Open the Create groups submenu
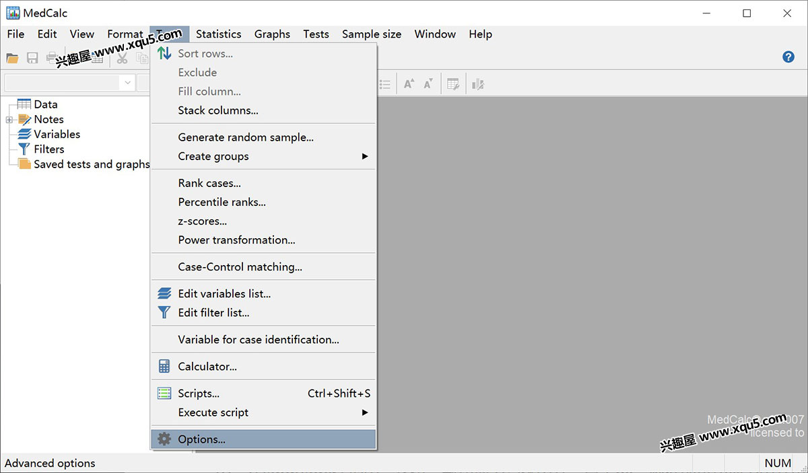Image resolution: width=808 pixels, height=473 pixels. [x=263, y=156]
